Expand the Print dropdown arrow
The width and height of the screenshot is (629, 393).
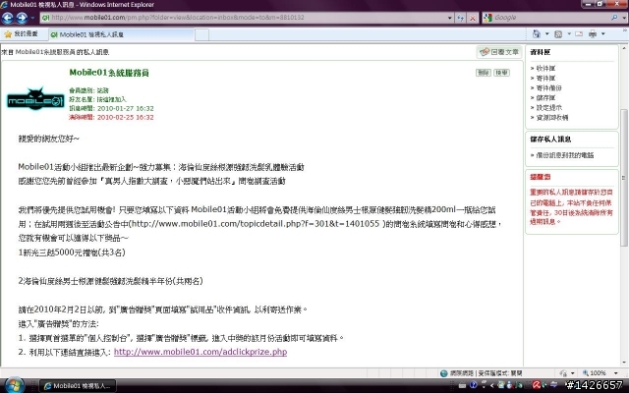click(x=602, y=34)
